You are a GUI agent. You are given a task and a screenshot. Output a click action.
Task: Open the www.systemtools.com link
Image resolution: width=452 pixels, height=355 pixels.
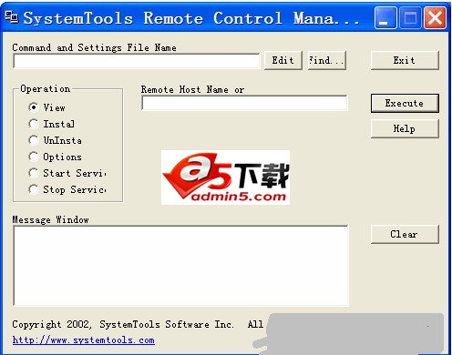[84, 340]
